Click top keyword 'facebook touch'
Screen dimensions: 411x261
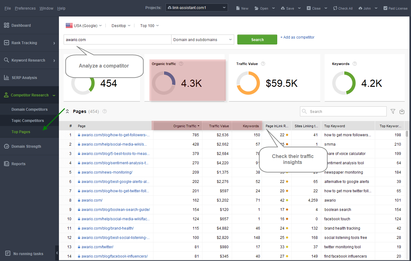point(337,219)
